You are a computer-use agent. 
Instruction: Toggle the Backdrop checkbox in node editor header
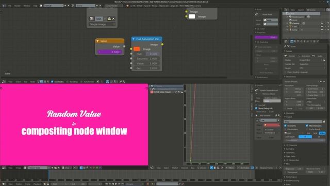68,82
